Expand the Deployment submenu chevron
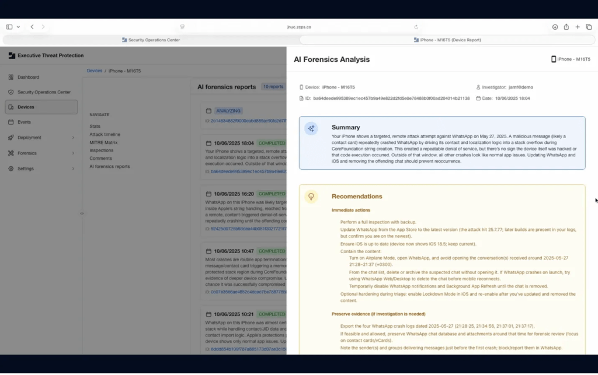 [x=73, y=138]
